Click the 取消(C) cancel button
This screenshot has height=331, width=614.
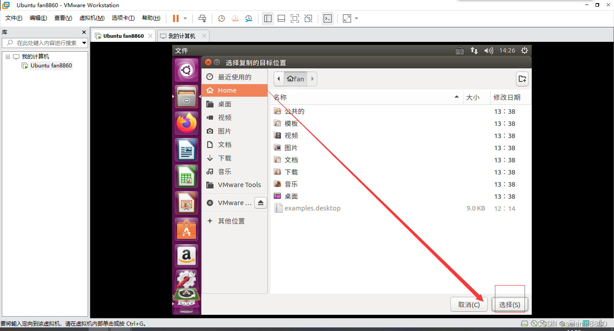point(469,304)
